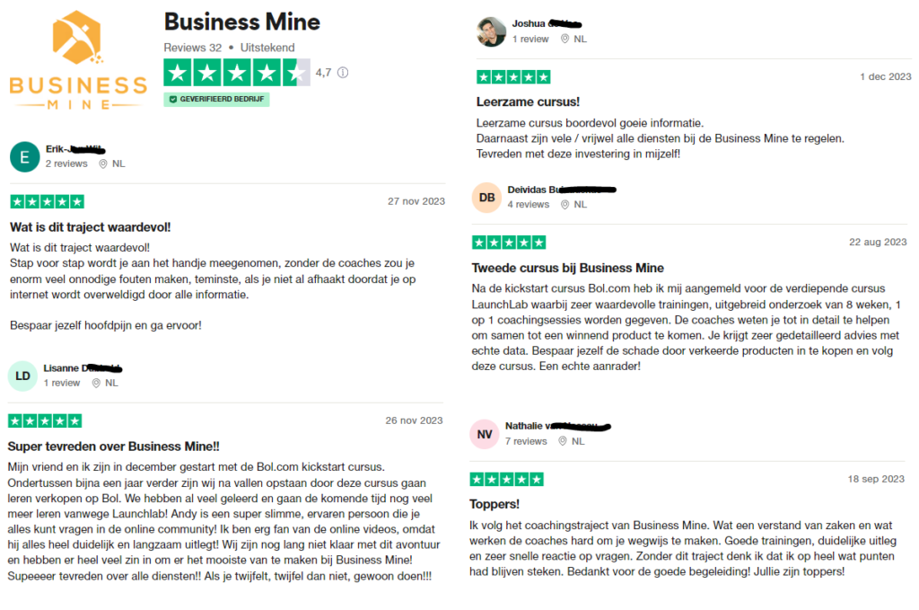Viewport: 919px width, 610px height.
Task: Click Erik's green E avatar
Action: tap(24, 156)
